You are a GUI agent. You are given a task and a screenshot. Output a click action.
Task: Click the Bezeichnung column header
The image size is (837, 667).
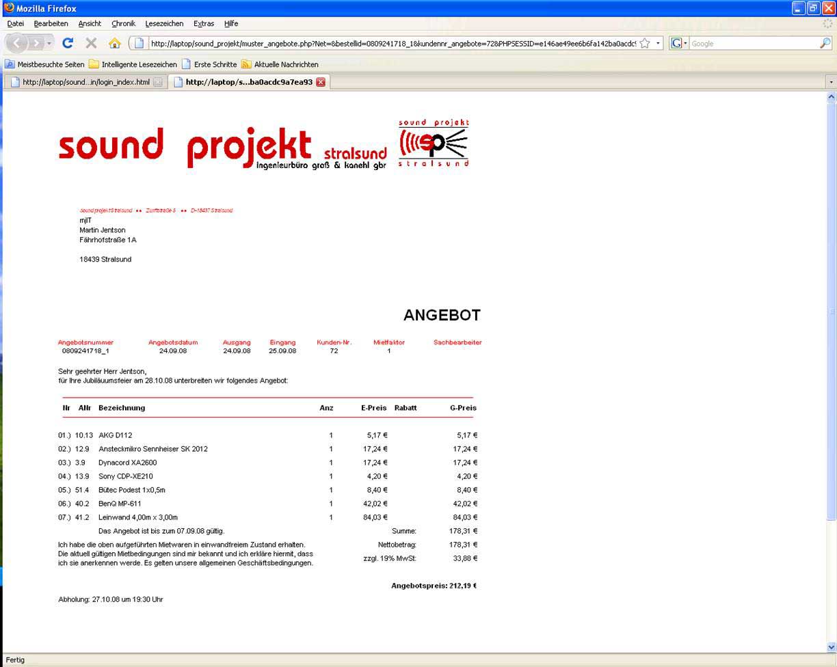[122, 408]
